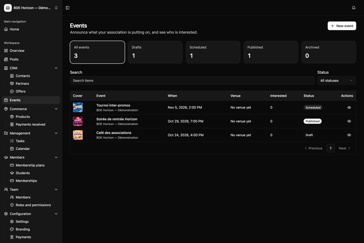
Task: Click the date Nov 5, 2026, 2:00 PM
Action: pos(185,108)
